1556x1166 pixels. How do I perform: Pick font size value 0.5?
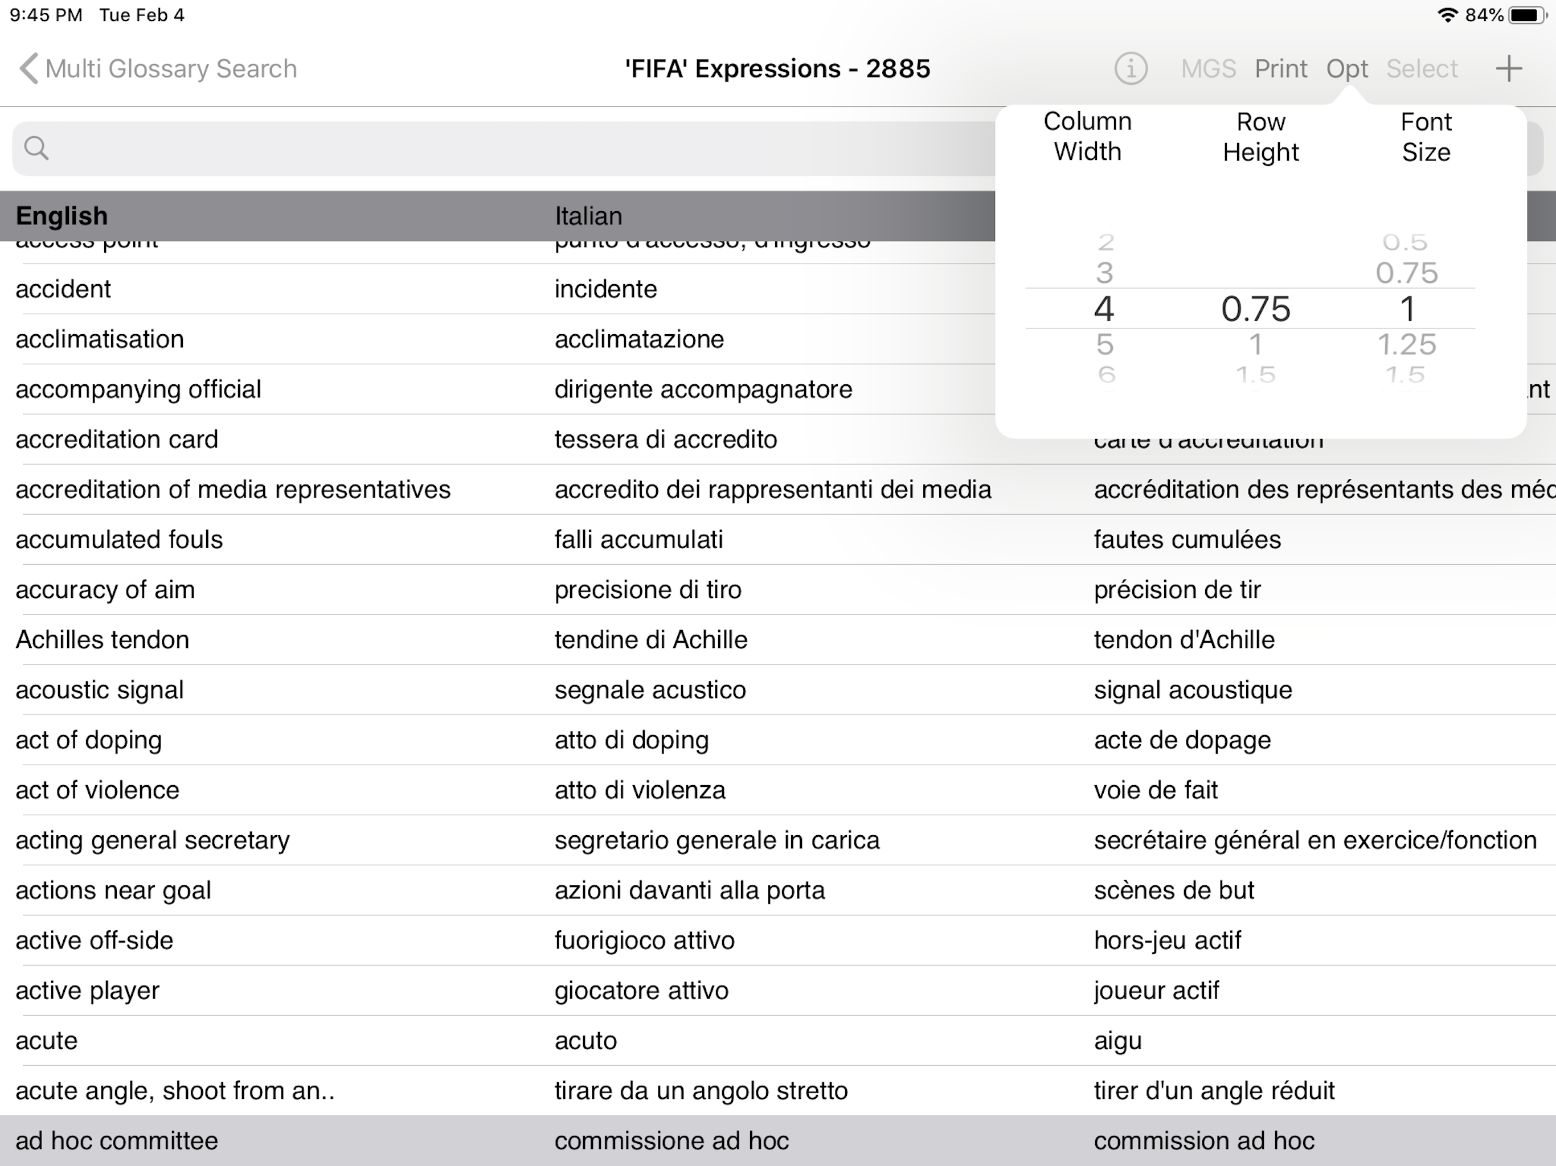tap(1406, 243)
